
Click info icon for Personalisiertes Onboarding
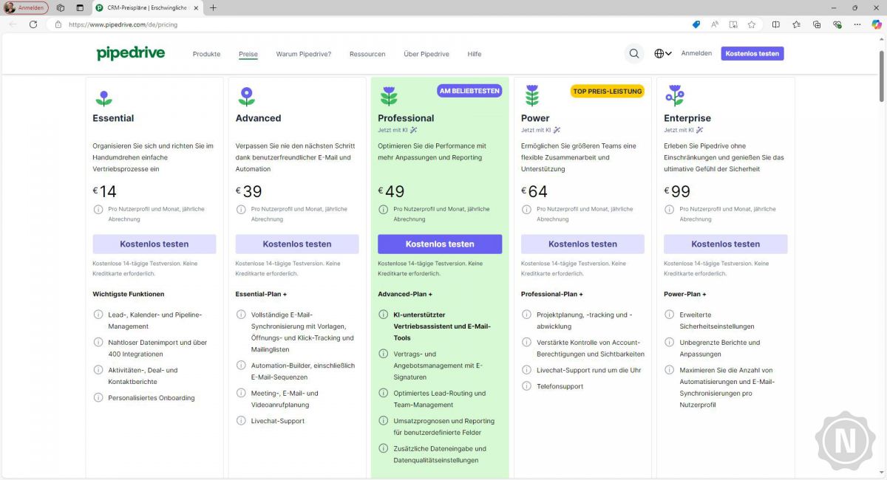98,398
